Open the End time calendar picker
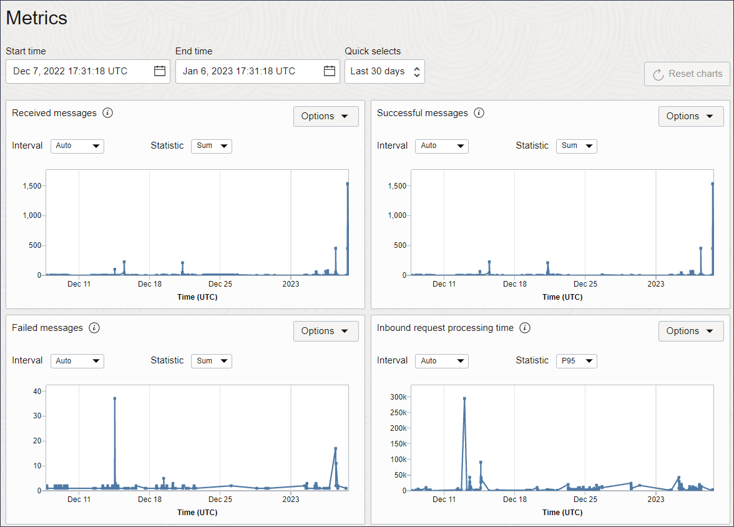The width and height of the screenshot is (734, 527). pyautogui.click(x=330, y=71)
